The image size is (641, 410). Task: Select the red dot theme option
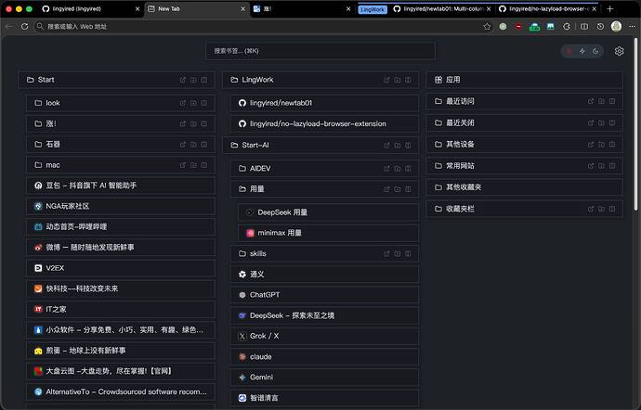569,51
